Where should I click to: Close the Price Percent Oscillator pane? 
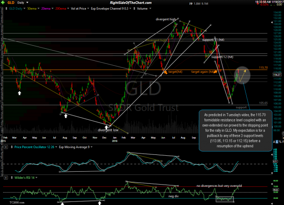tap(6, 147)
